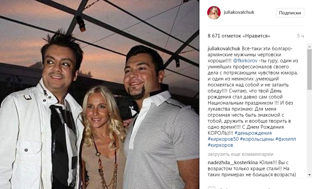Image resolution: width=312 pixels, height=189 pixels.
Task: Click the heart like icon
Action: point(212,188)
